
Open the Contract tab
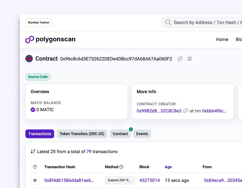click(120, 134)
